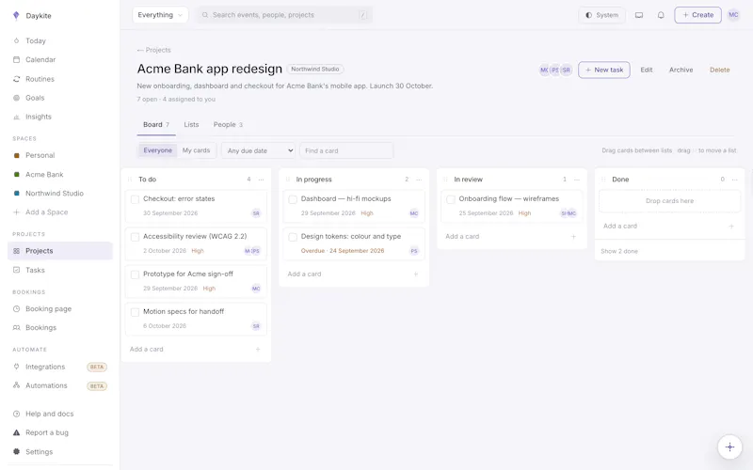Open Tasks via its checklist icon
This screenshot has width=753, height=470.
pos(16,270)
